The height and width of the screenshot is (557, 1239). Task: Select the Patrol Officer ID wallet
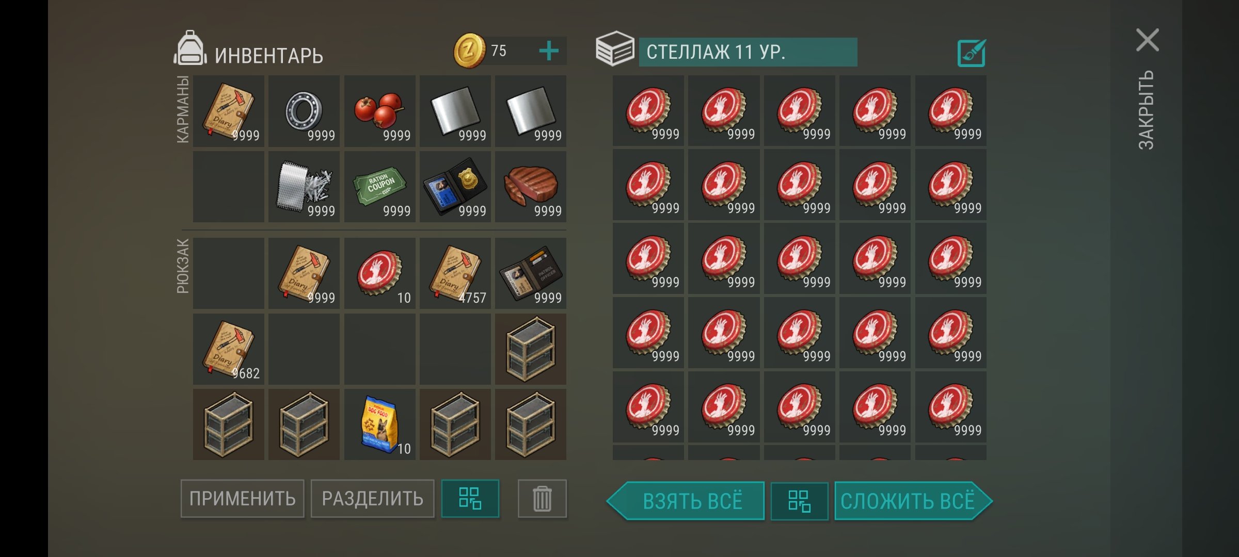(x=531, y=273)
